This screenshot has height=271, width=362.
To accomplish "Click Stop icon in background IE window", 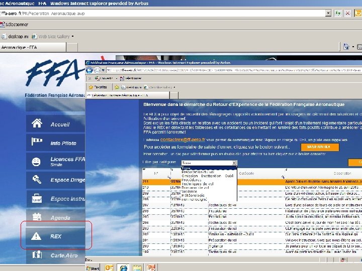I will pyautogui.click(x=347, y=14).
